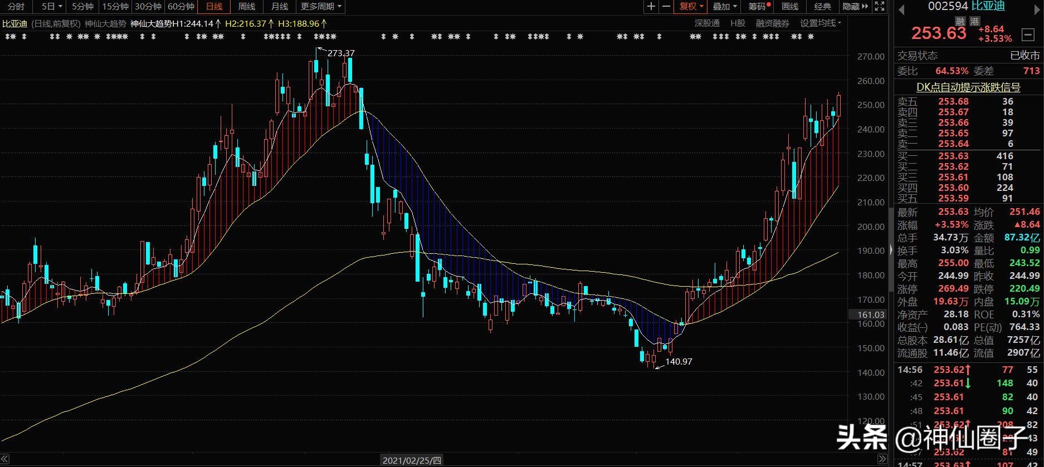Click the 港 Hong Kong connect badge
Screen dimensions: 1044x467
click(974, 21)
